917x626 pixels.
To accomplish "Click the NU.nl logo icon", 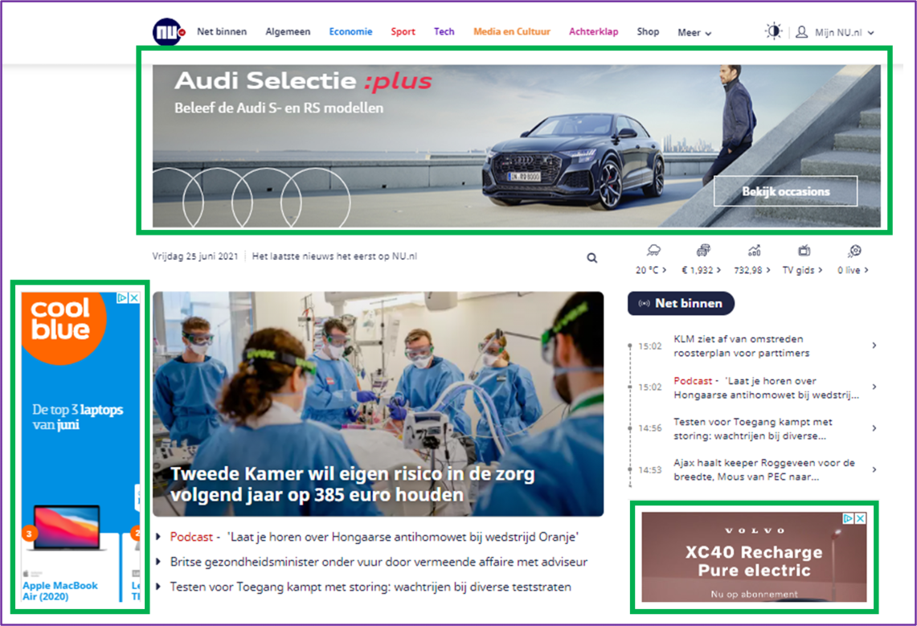I will [168, 32].
